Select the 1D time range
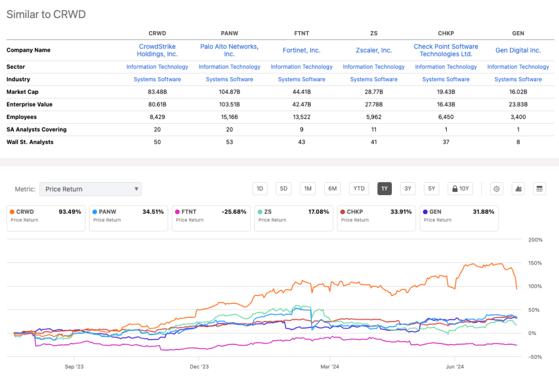Image resolution: width=559 pixels, height=381 pixels. 260,188
